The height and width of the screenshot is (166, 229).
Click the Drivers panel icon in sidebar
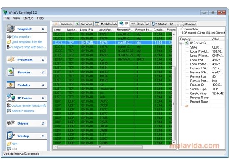tap(11, 122)
